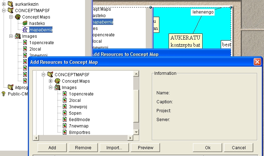Image resolution: width=264 pixels, height=156 pixels.
Task: Click the Import... button
Action: [x=114, y=147]
